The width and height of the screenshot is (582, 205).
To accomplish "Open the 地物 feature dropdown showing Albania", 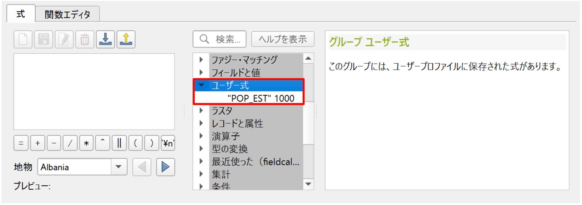I will (x=82, y=167).
